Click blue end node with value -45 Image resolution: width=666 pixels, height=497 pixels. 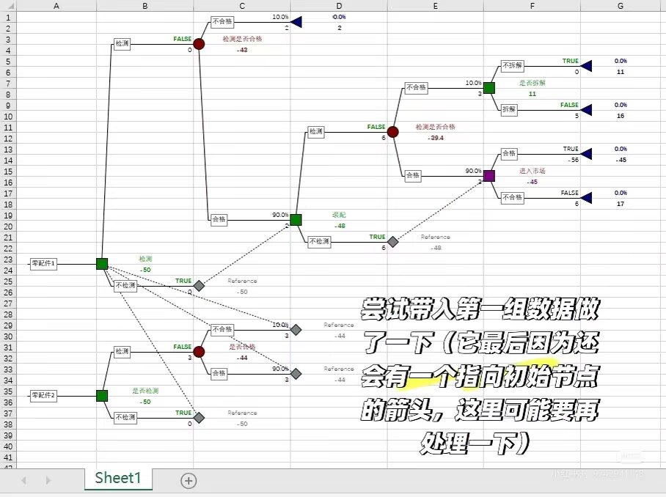[587, 154]
